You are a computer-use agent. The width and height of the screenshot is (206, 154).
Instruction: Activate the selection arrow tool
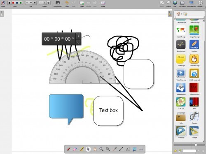pos(88,149)
